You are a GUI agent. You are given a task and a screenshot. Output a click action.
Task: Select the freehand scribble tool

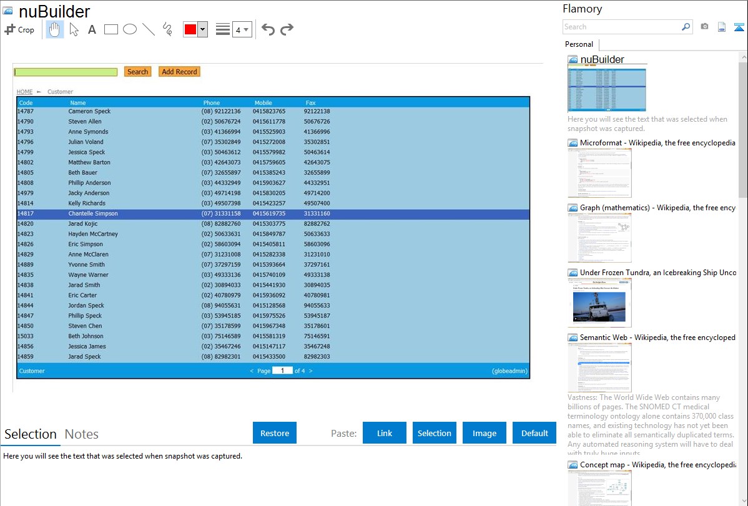(x=167, y=29)
